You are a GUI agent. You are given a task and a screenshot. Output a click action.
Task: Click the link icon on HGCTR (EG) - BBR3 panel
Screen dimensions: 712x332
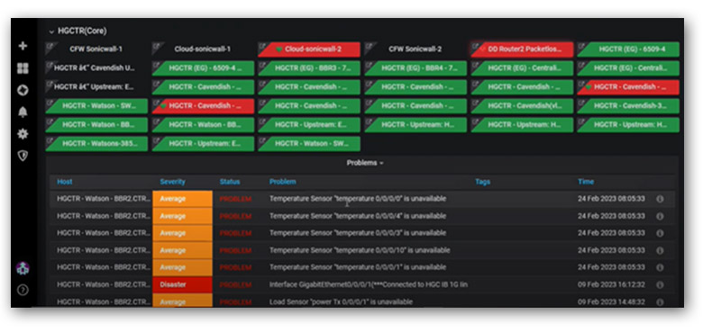tap(262, 65)
